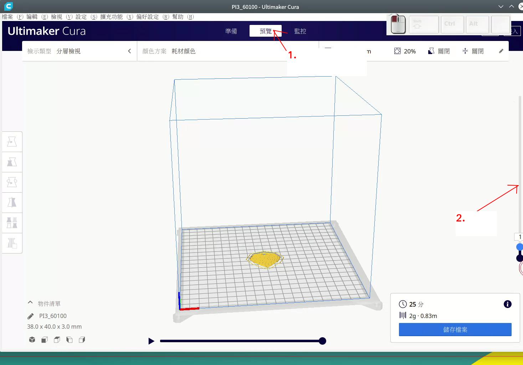This screenshot has height=365, width=523.
Task: Click the 儲存檔案 save button
Action: pos(455,329)
